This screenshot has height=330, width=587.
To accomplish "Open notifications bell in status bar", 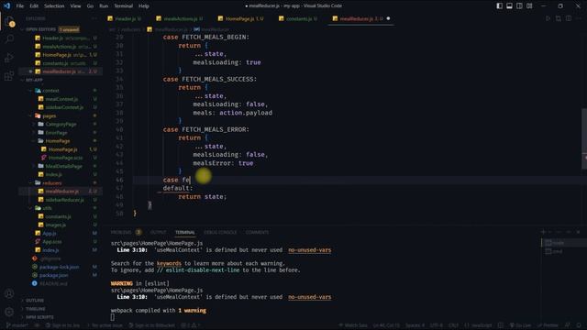I will [579, 325].
